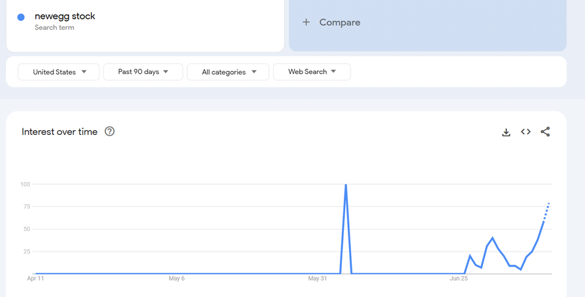This screenshot has width=585, height=297.
Task: Click the 25 y-axis label
Action: (x=27, y=252)
